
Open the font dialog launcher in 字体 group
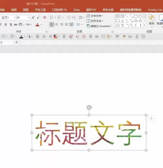pos(46,32)
